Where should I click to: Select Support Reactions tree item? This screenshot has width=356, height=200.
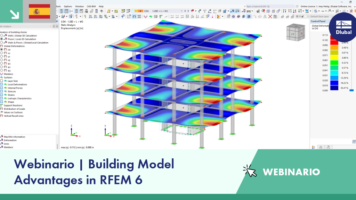point(13,106)
